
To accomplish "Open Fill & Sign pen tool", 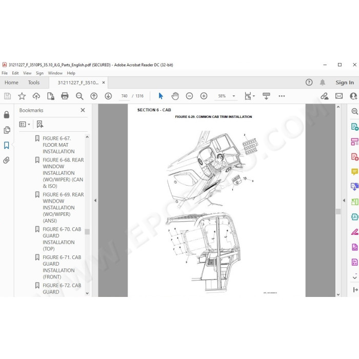I will (355, 232).
